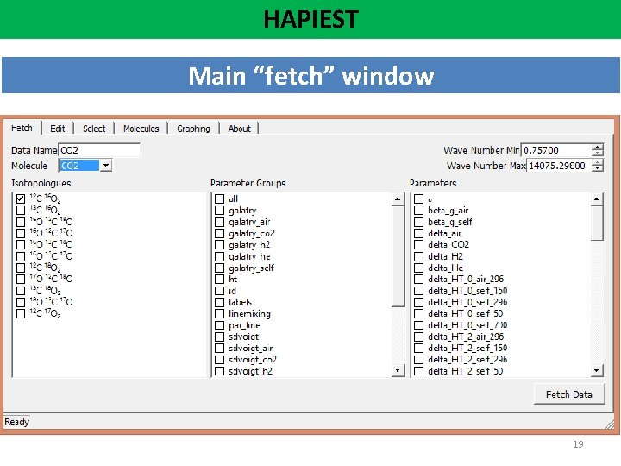This screenshot has height=466, width=621.
Task: Check the ht parameter group
Action: 219,279
